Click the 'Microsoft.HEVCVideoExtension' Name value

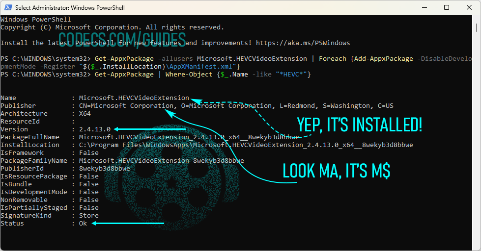point(134,98)
